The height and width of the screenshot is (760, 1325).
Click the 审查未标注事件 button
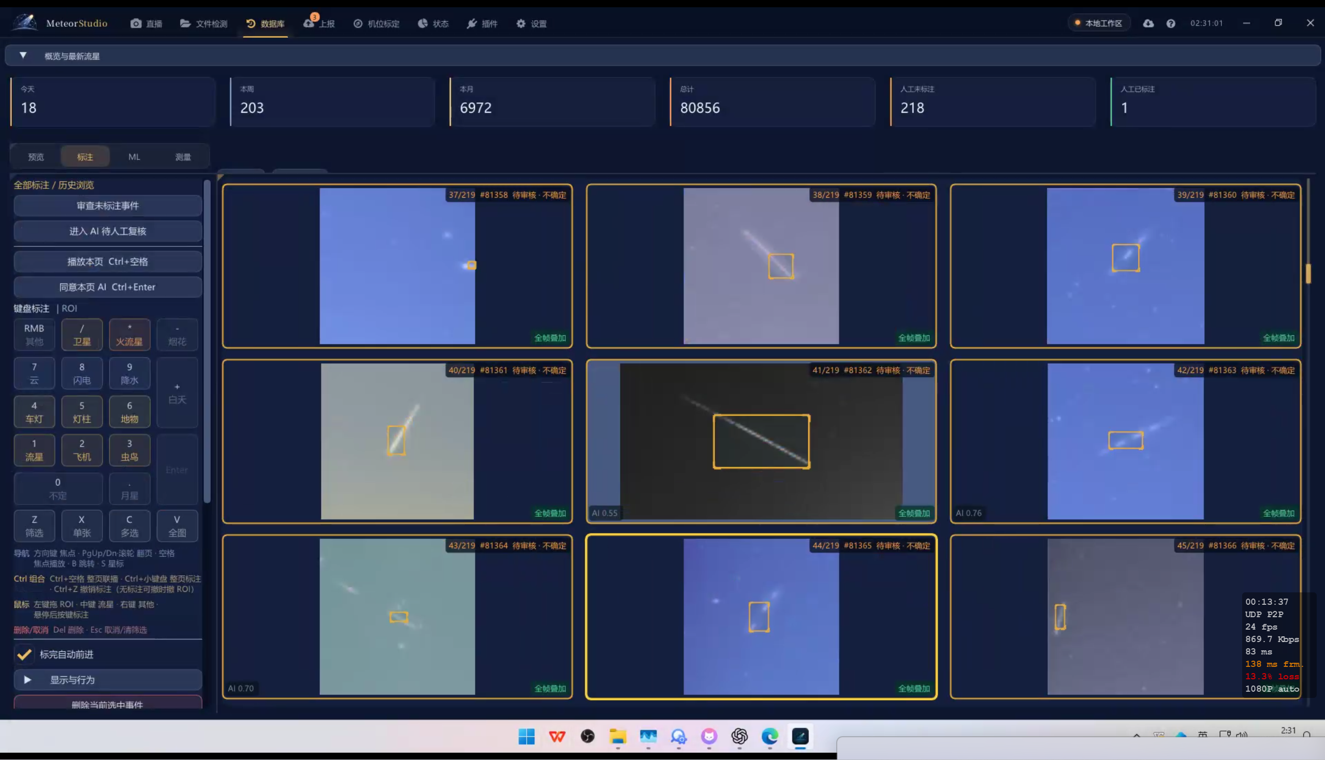click(x=108, y=206)
